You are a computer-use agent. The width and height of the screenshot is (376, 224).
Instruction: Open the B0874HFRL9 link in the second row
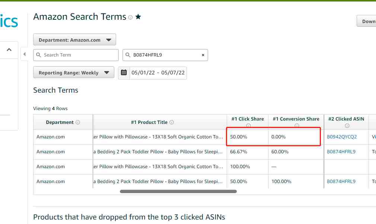[341, 152]
